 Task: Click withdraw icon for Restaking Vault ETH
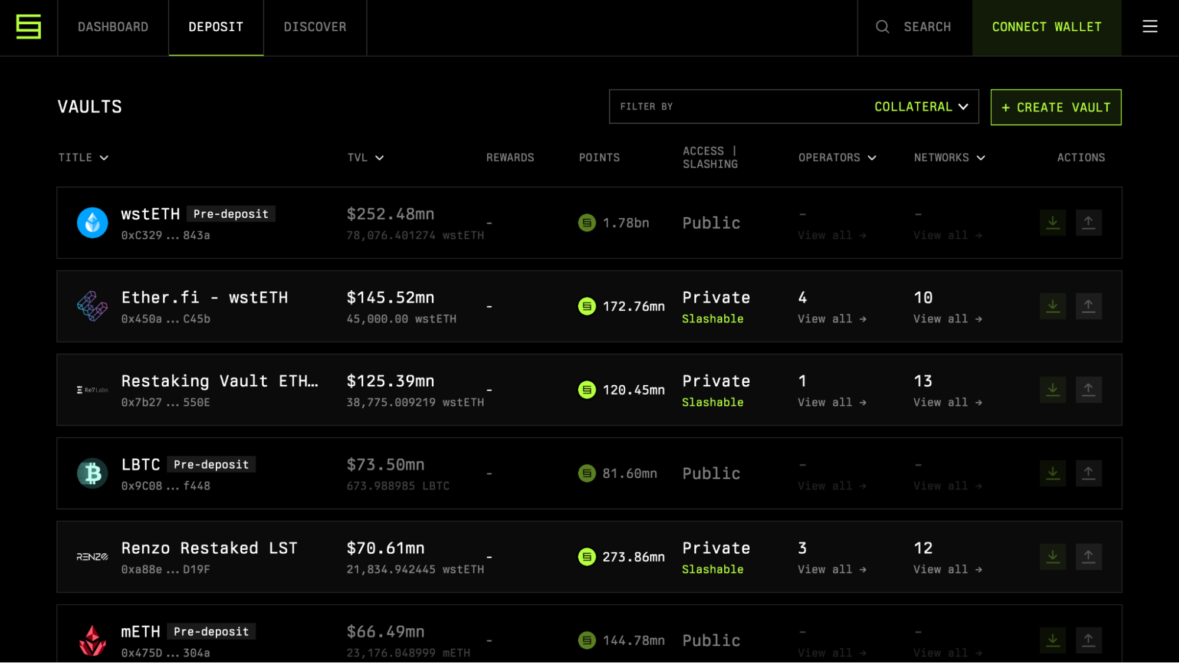pos(1088,390)
